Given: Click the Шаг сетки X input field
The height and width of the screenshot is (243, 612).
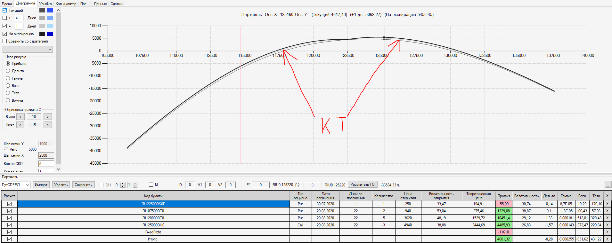Looking at the screenshot, I should click(46, 155).
